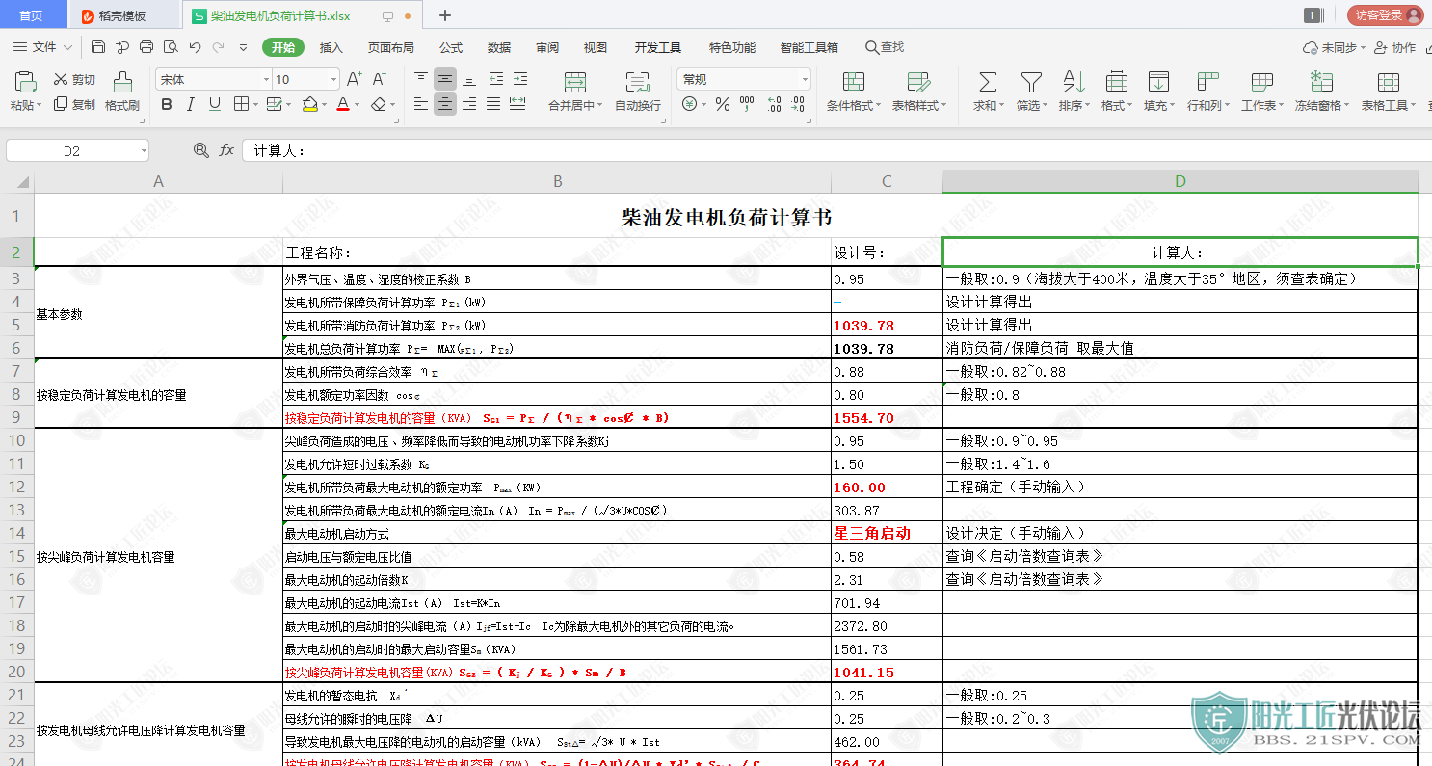
Task: Increase font size with A+ icon
Action: coord(354,79)
